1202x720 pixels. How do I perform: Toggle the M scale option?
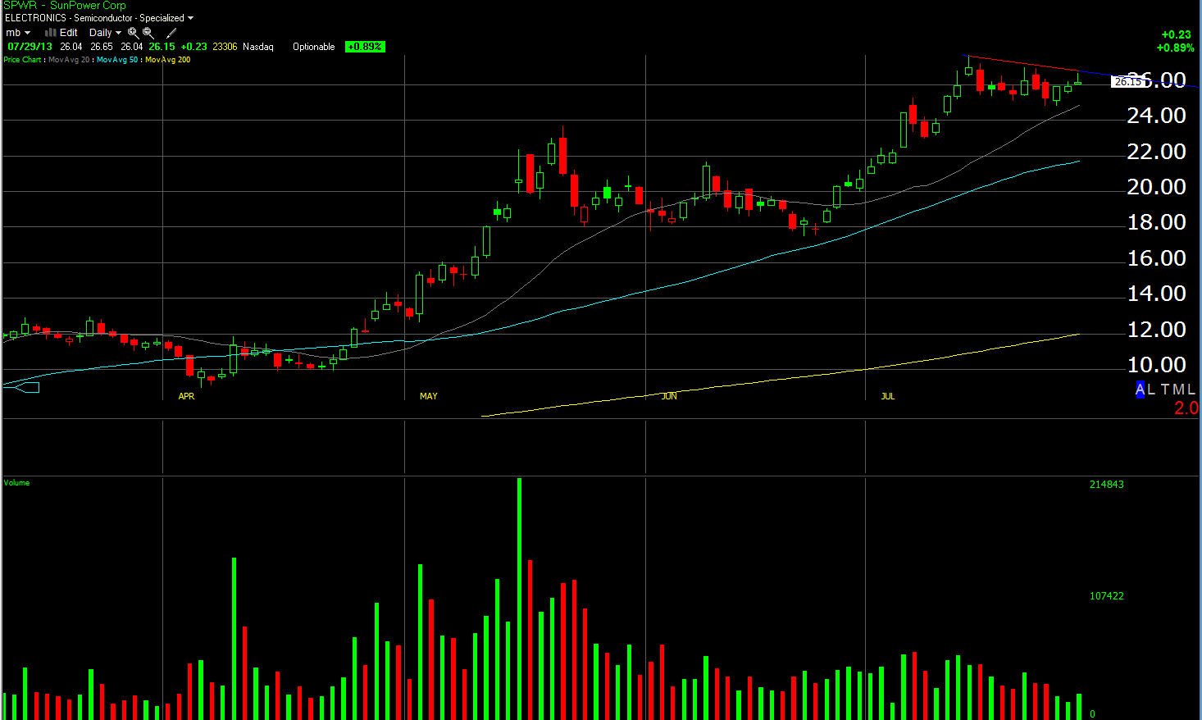pyautogui.click(x=1178, y=390)
